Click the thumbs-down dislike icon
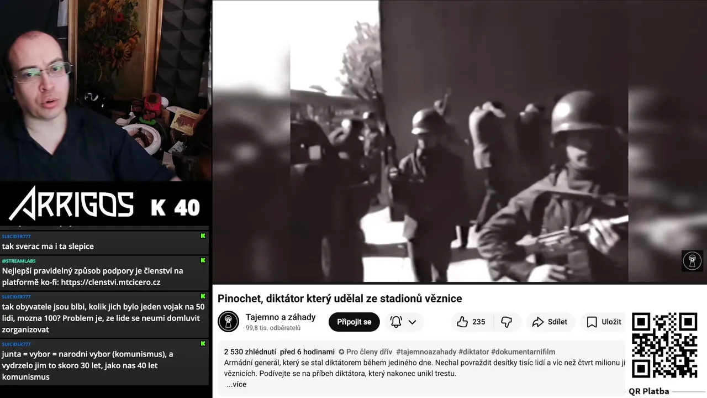Screen dimensions: 707x398 coord(506,322)
